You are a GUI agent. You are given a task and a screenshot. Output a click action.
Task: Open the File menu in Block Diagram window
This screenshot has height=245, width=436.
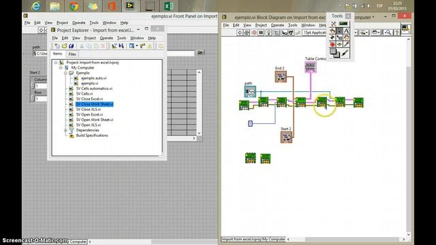click(226, 25)
